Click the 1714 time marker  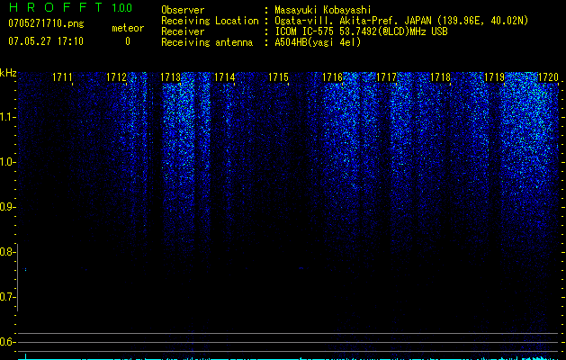(x=225, y=77)
